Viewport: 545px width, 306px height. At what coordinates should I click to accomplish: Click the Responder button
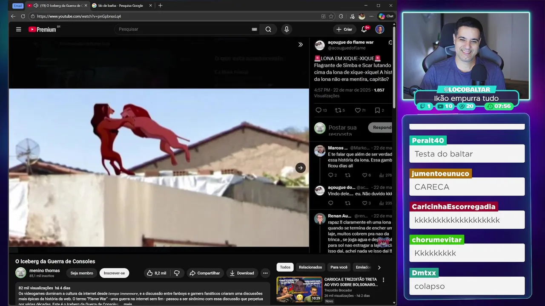point(381,127)
